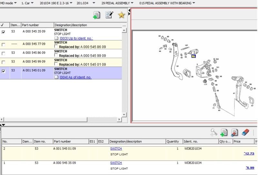Click brake pedal callout 32 in diagram
258x175 pixels.
(x=177, y=66)
